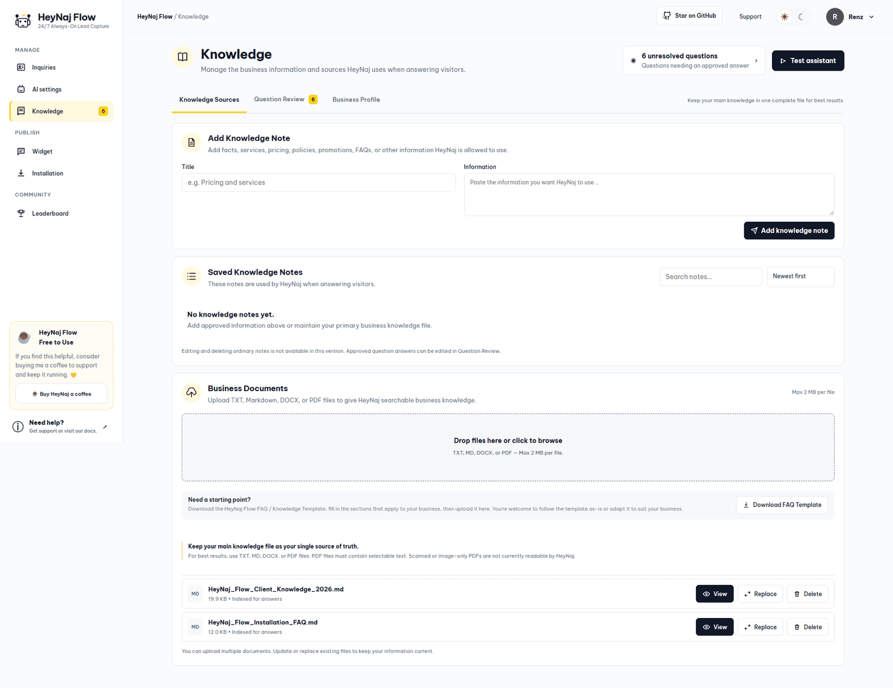Open the Widget page

(61, 152)
